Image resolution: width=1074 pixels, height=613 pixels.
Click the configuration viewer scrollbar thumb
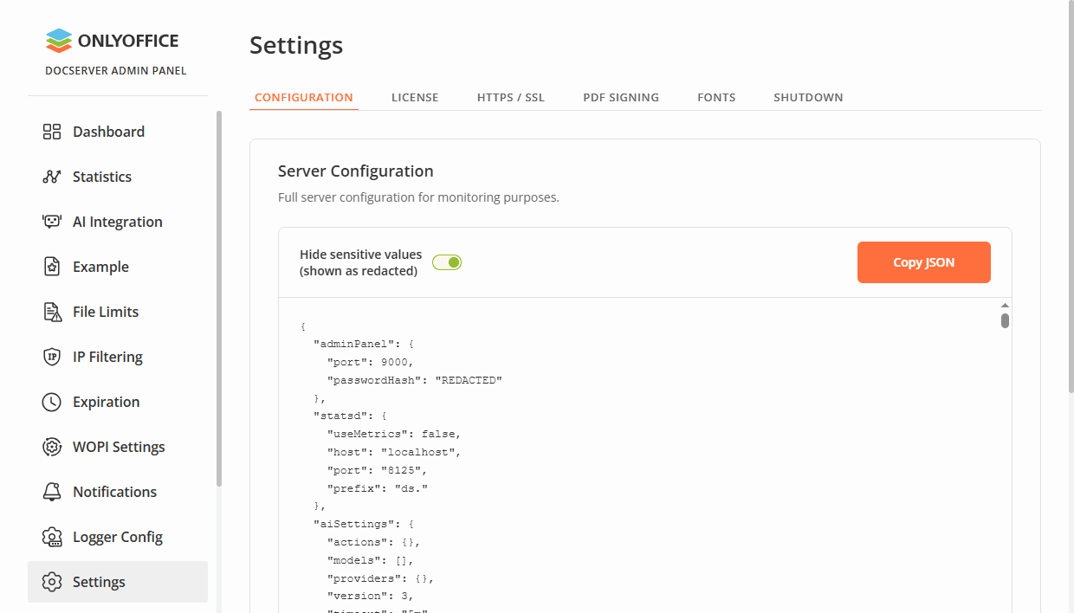pyautogui.click(x=1005, y=320)
